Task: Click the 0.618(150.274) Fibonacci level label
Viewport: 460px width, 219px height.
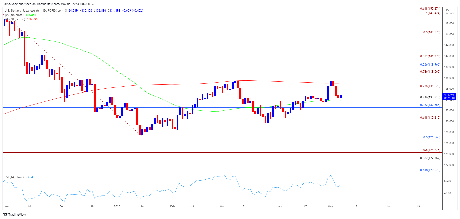Action: pyautogui.click(x=430, y=9)
